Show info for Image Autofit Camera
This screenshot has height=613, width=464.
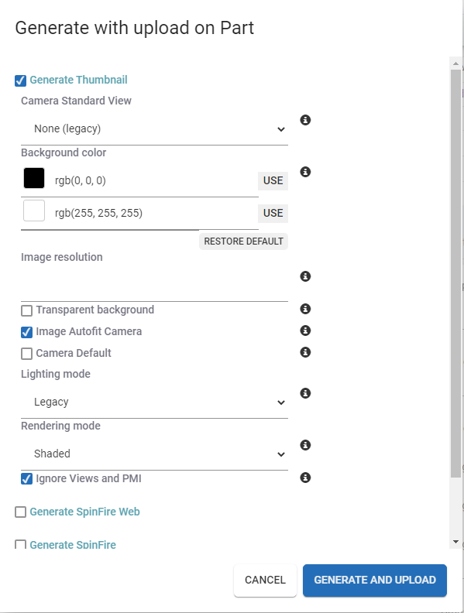pos(305,330)
